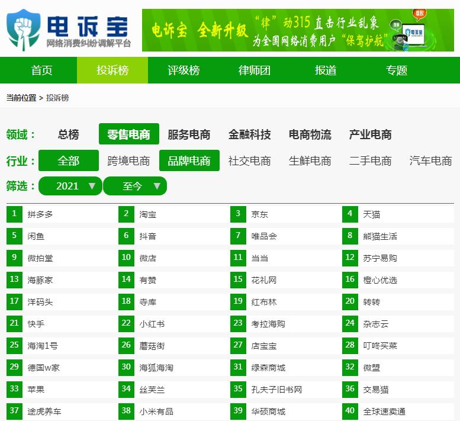Select 跨境电商 industry filter
The height and width of the screenshot is (421, 460).
[128, 161]
